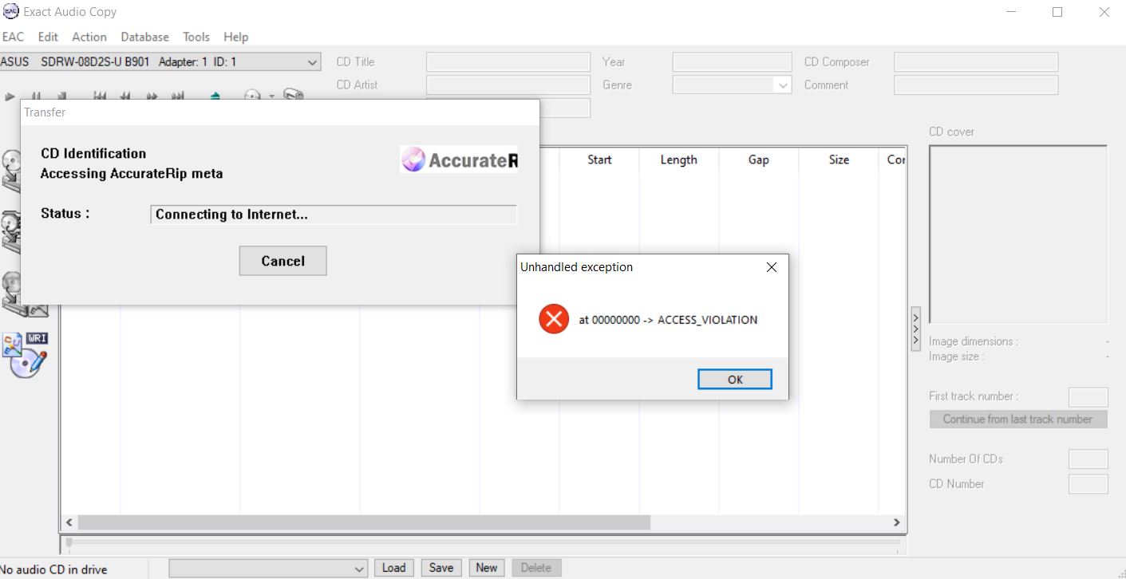
Task: Click the Year input field
Action: click(732, 62)
